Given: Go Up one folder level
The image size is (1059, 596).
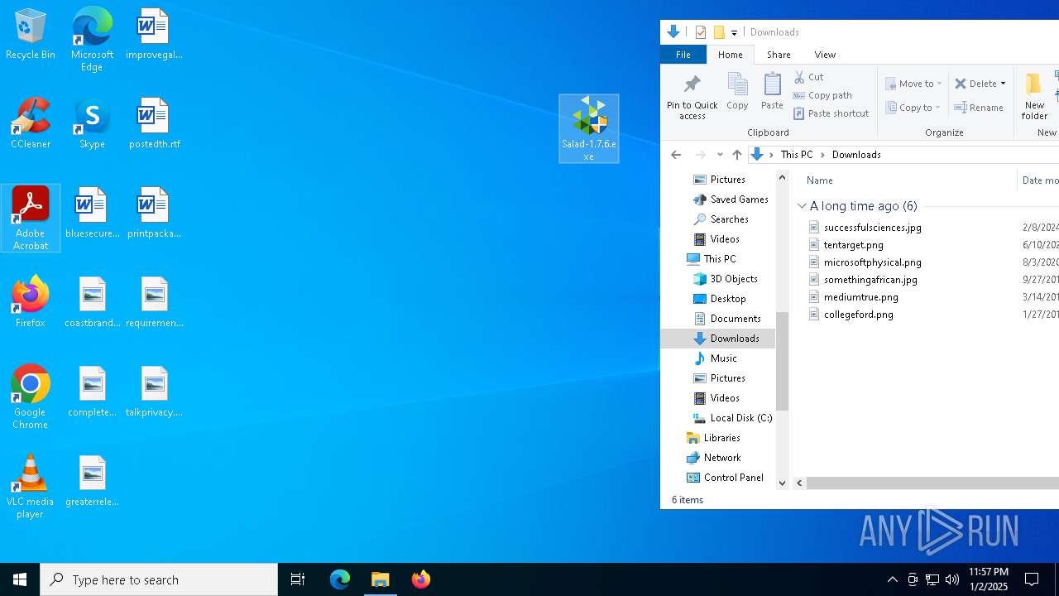Looking at the screenshot, I should [x=736, y=155].
